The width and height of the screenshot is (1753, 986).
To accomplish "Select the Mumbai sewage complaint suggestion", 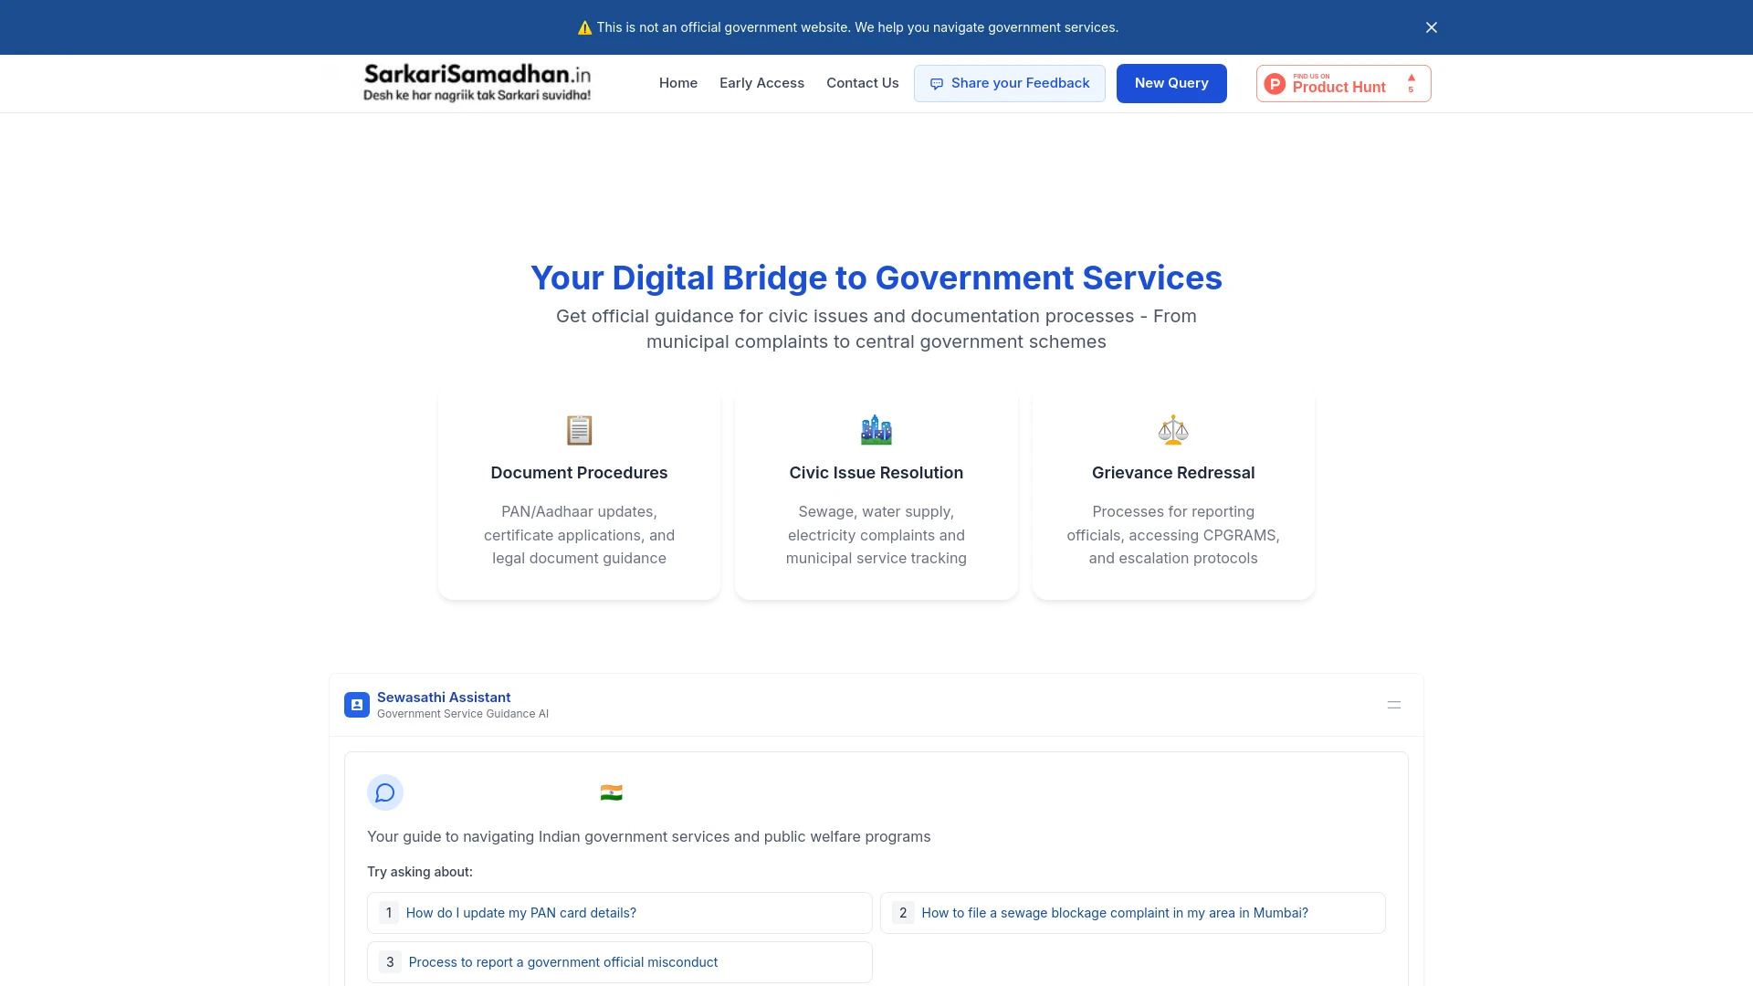I will click(1132, 912).
